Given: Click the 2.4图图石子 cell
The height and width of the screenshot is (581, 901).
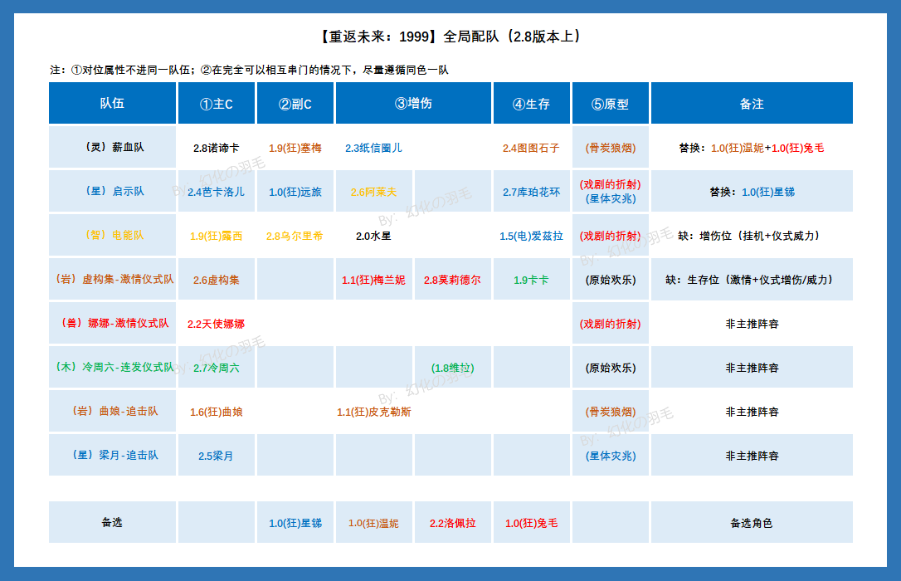Looking at the screenshot, I should [532, 148].
